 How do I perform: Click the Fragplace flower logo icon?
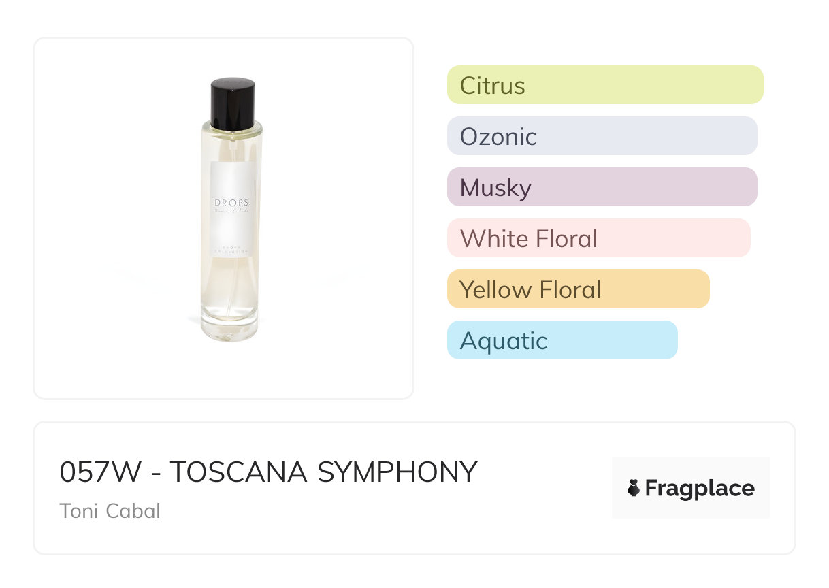click(x=634, y=488)
